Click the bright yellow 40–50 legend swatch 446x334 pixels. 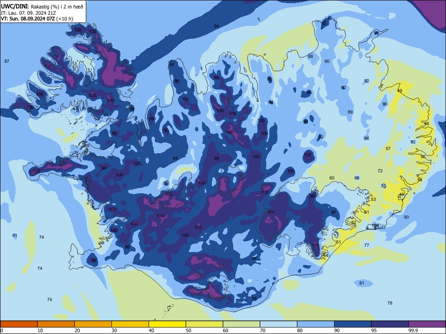[167, 324]
